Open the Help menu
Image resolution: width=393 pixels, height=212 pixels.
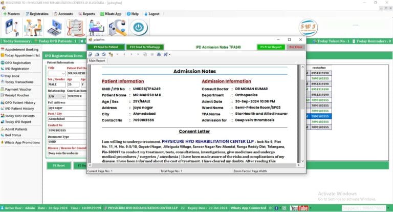pyautogui.click(x=133, y=14)
